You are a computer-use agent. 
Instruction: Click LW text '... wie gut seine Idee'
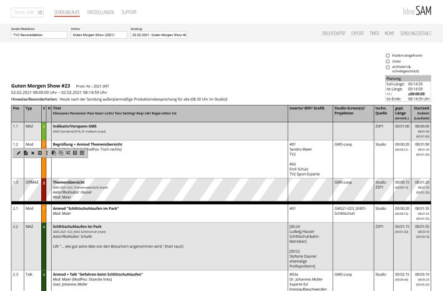tap(118, 247)
